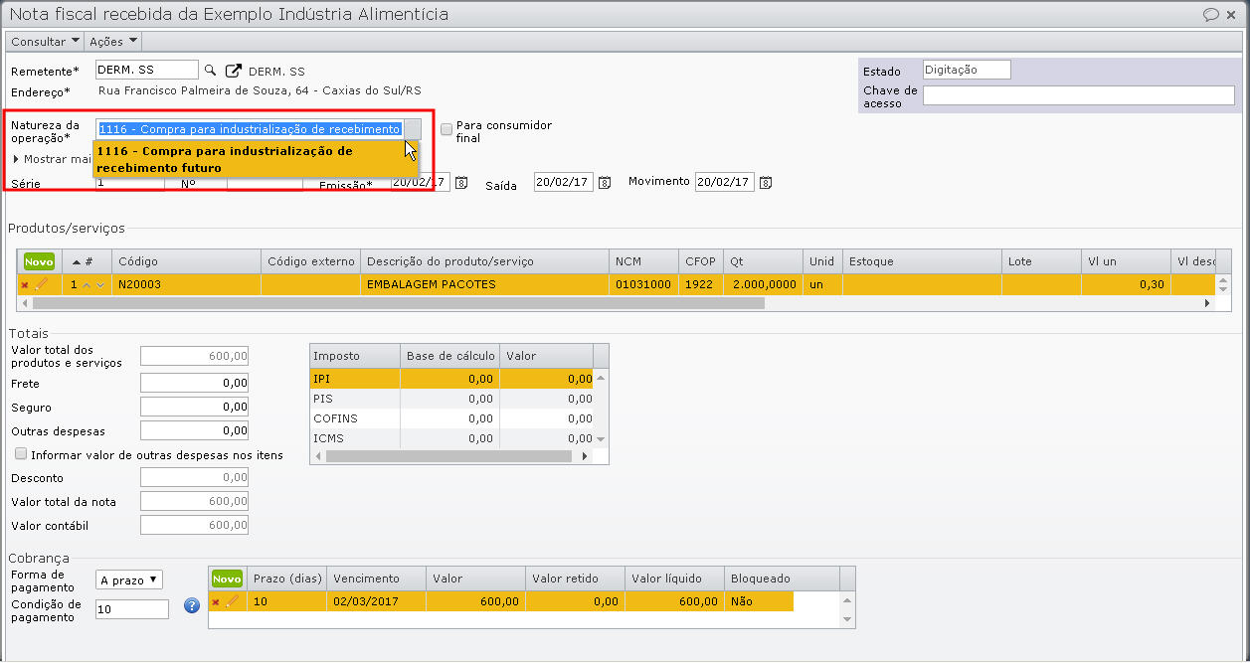Image resolution: width=1250 pixels, height=663 pixels.
Task: Click the Lote column header
Action: [x=1041, y=261]
